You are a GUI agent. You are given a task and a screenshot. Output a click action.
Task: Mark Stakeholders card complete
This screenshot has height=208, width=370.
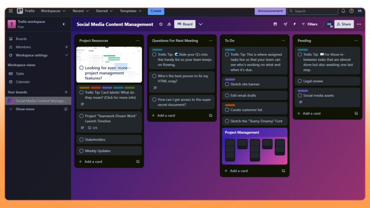[82, 140]
